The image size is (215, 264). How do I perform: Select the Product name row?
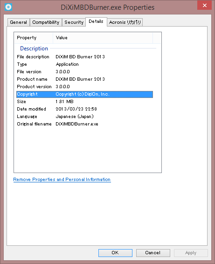[84, 79]
